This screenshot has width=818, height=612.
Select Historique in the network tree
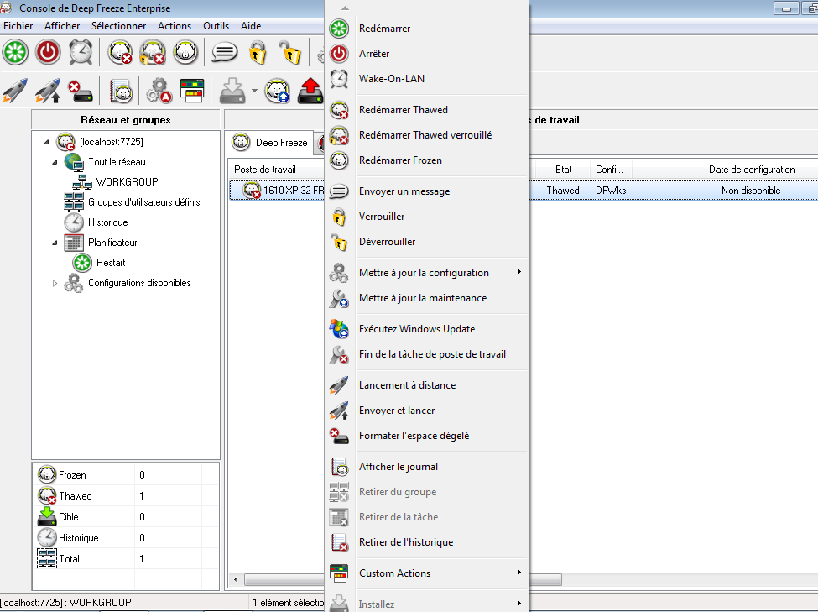point(107,222)
